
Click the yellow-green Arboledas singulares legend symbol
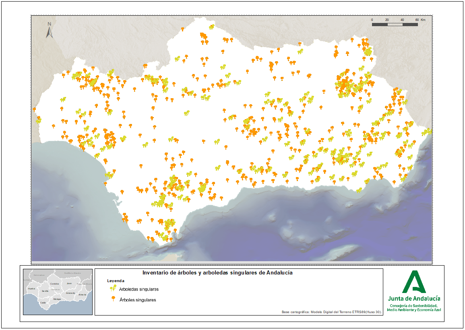coord(113,288)
